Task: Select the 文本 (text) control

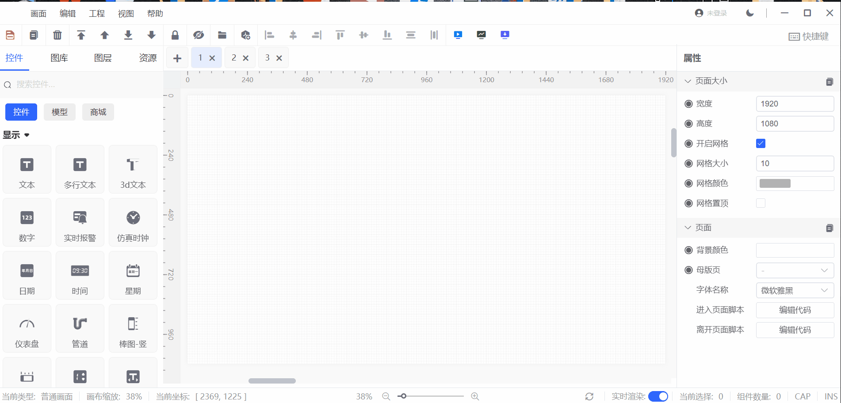Action: (x=27, y=169)
